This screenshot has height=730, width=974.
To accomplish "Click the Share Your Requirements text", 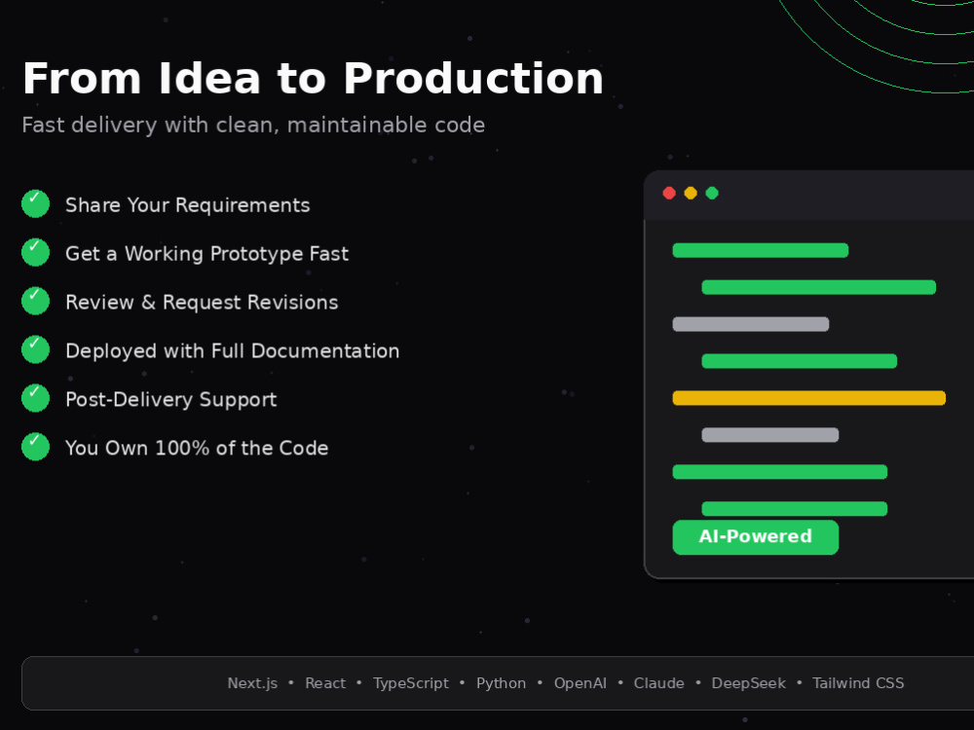I will [188, 204].
